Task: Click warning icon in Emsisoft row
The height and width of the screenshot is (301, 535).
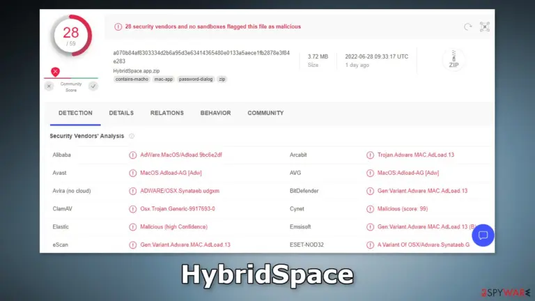Action: click(370, 227)
